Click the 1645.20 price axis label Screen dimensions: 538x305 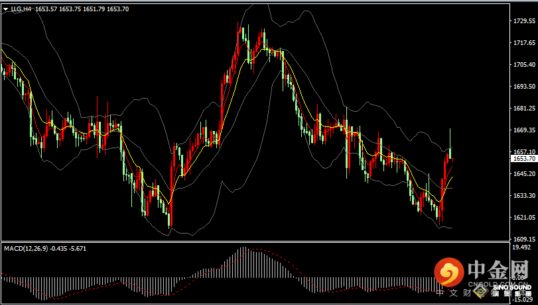point(523,174)
